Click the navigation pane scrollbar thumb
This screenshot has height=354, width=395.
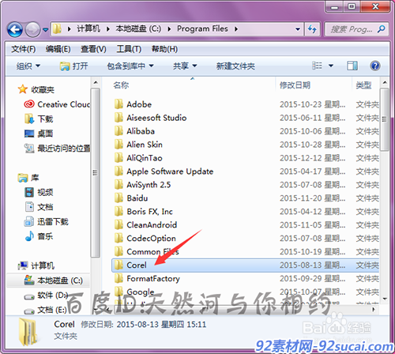[x=96, y=172]
